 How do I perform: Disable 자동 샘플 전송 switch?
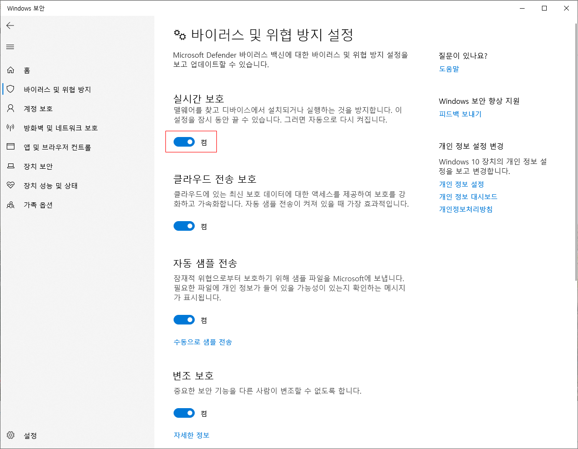point(184,320)
